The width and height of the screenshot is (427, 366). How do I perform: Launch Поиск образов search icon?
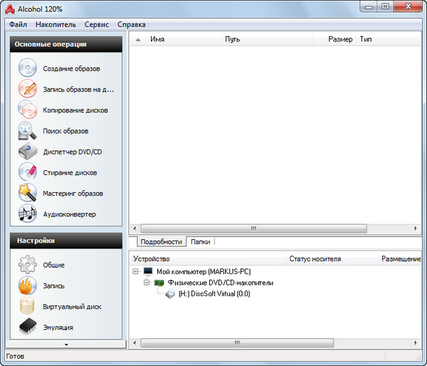[x=27, y=131]
